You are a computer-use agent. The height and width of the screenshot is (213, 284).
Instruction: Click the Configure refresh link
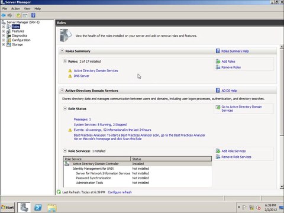(120, 192)
